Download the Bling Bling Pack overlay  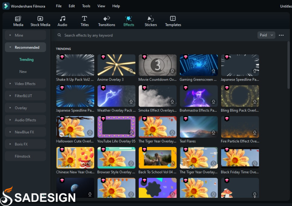(255, 102)
